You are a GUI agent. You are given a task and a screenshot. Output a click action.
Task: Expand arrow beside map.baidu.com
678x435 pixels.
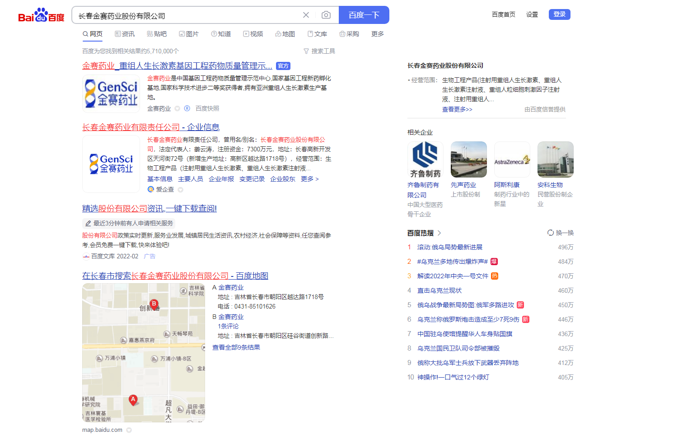point(129,430)
